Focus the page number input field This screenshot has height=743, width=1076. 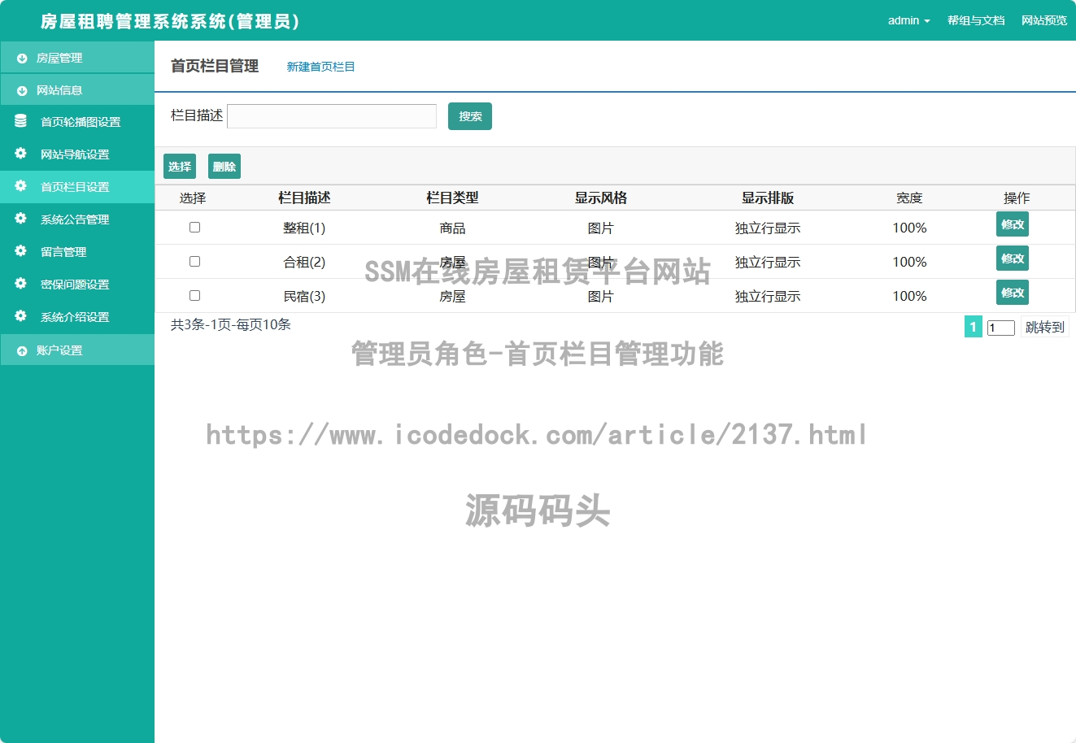point(1001,328)
